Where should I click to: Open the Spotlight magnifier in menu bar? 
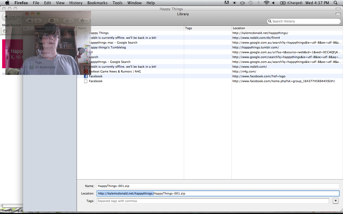335,3
